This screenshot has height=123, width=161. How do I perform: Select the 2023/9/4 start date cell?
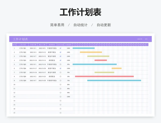(33, 52)
